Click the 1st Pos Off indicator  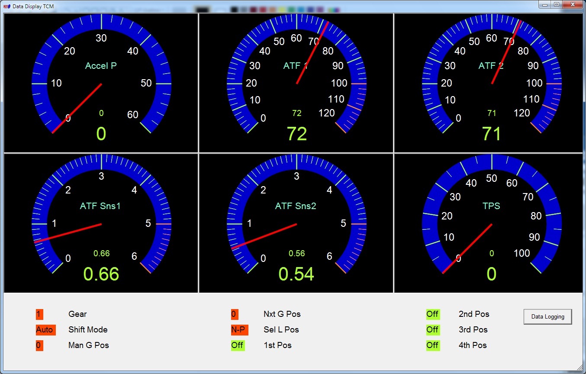coord(238,345)
